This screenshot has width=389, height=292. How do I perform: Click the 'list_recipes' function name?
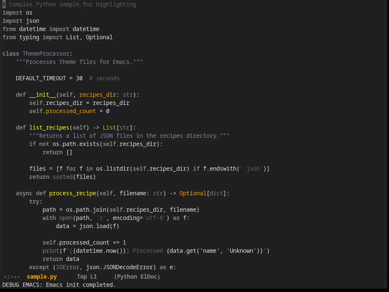[49, 127]
